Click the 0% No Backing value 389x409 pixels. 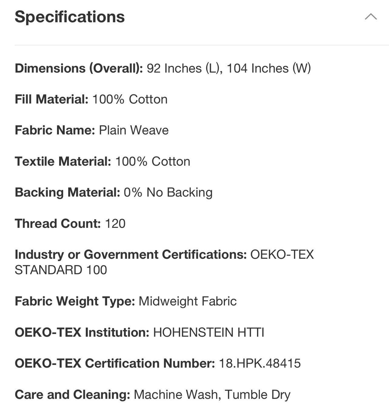[x=168, y=192]
